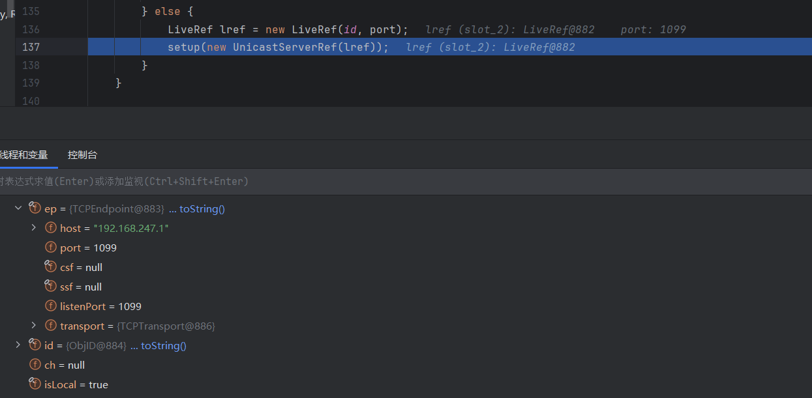812x398 pixels.
Task: Click the field icon beside ssf = null
Action: [50, 287]
